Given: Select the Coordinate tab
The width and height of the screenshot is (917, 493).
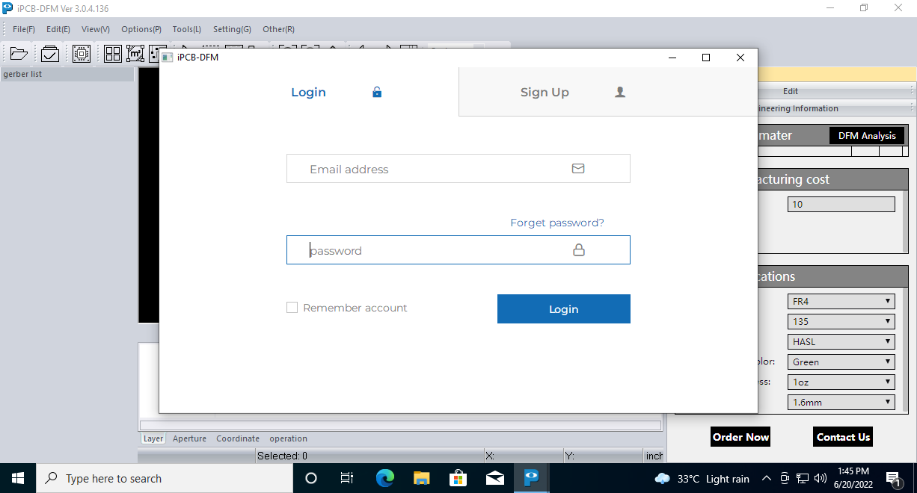Looking at the screenshot, I should pyautogui.click(x=238, y=438).
